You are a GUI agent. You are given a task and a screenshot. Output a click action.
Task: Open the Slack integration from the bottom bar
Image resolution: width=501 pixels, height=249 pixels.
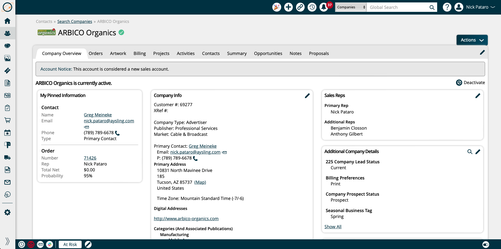50,244
